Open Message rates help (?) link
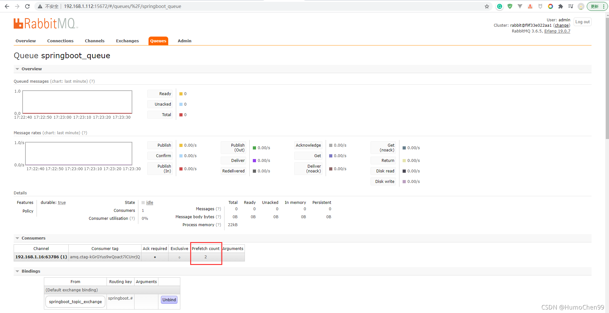The image size is (609, 313). coord(84,133)
